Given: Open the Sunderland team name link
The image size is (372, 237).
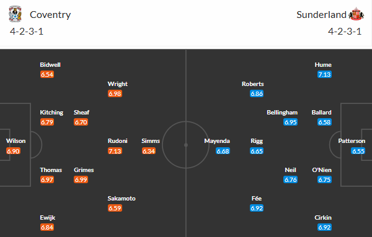Looking at the screenshot, I should tap(321, 15).
